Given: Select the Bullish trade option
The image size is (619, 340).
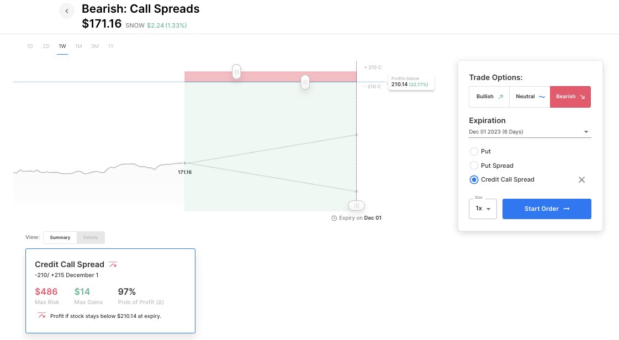Looking at the screenshot, I should (x=489, y=97).
